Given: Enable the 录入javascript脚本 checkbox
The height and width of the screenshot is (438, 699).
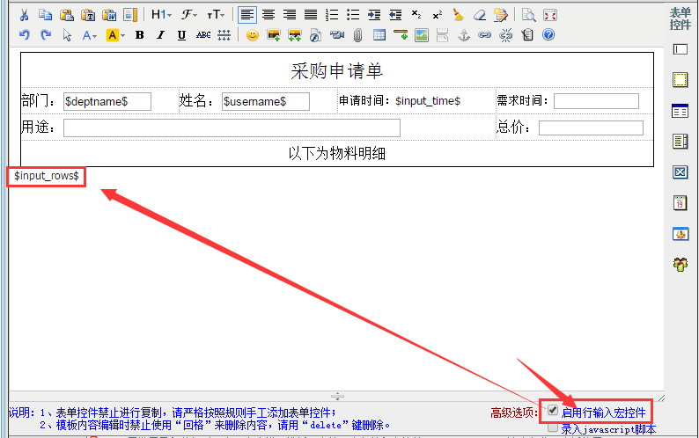Looking at the screenshot, I should [552, 427].
